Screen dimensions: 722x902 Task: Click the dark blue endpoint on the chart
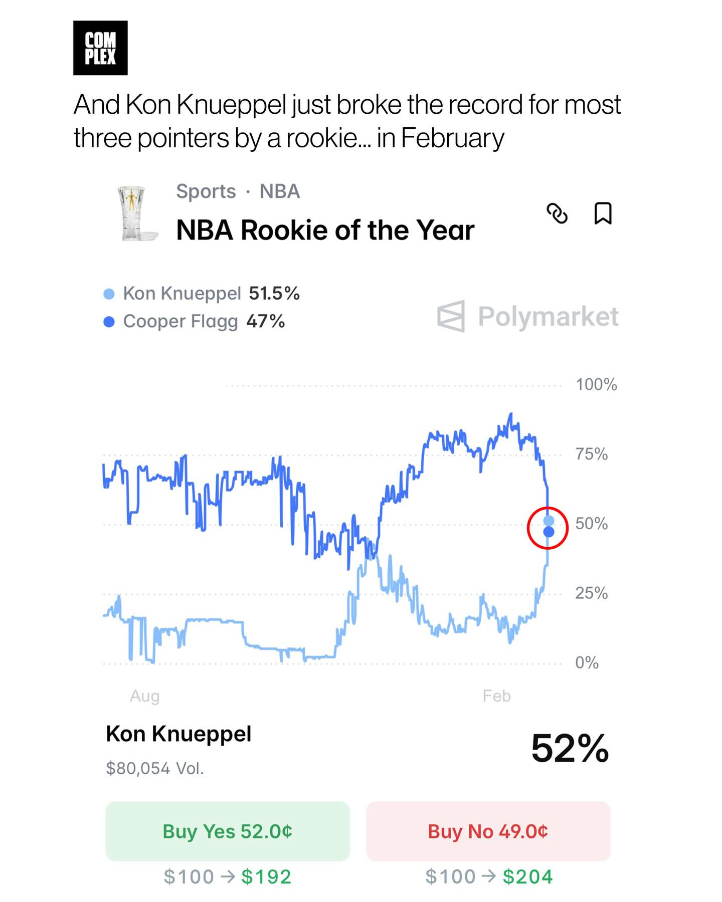click(549, 532)
